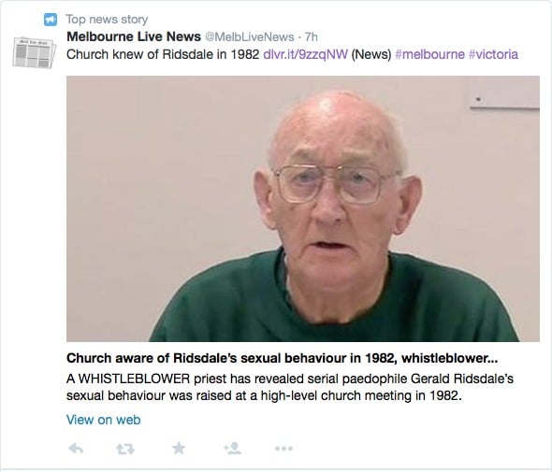Retweet this Melbourne Live News post
The image size is (552, 472).
[x=125, y=449]
